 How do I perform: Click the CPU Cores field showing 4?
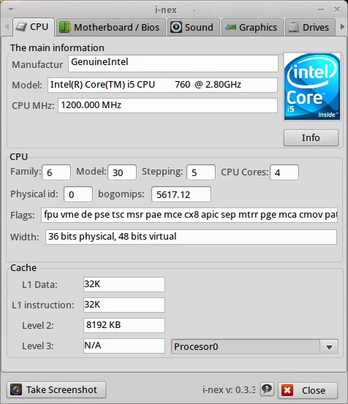coord(284,172)
